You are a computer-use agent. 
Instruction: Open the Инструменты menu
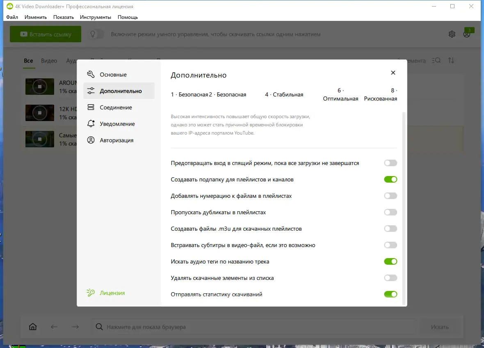pyautogui.click(x=95, y=17)
